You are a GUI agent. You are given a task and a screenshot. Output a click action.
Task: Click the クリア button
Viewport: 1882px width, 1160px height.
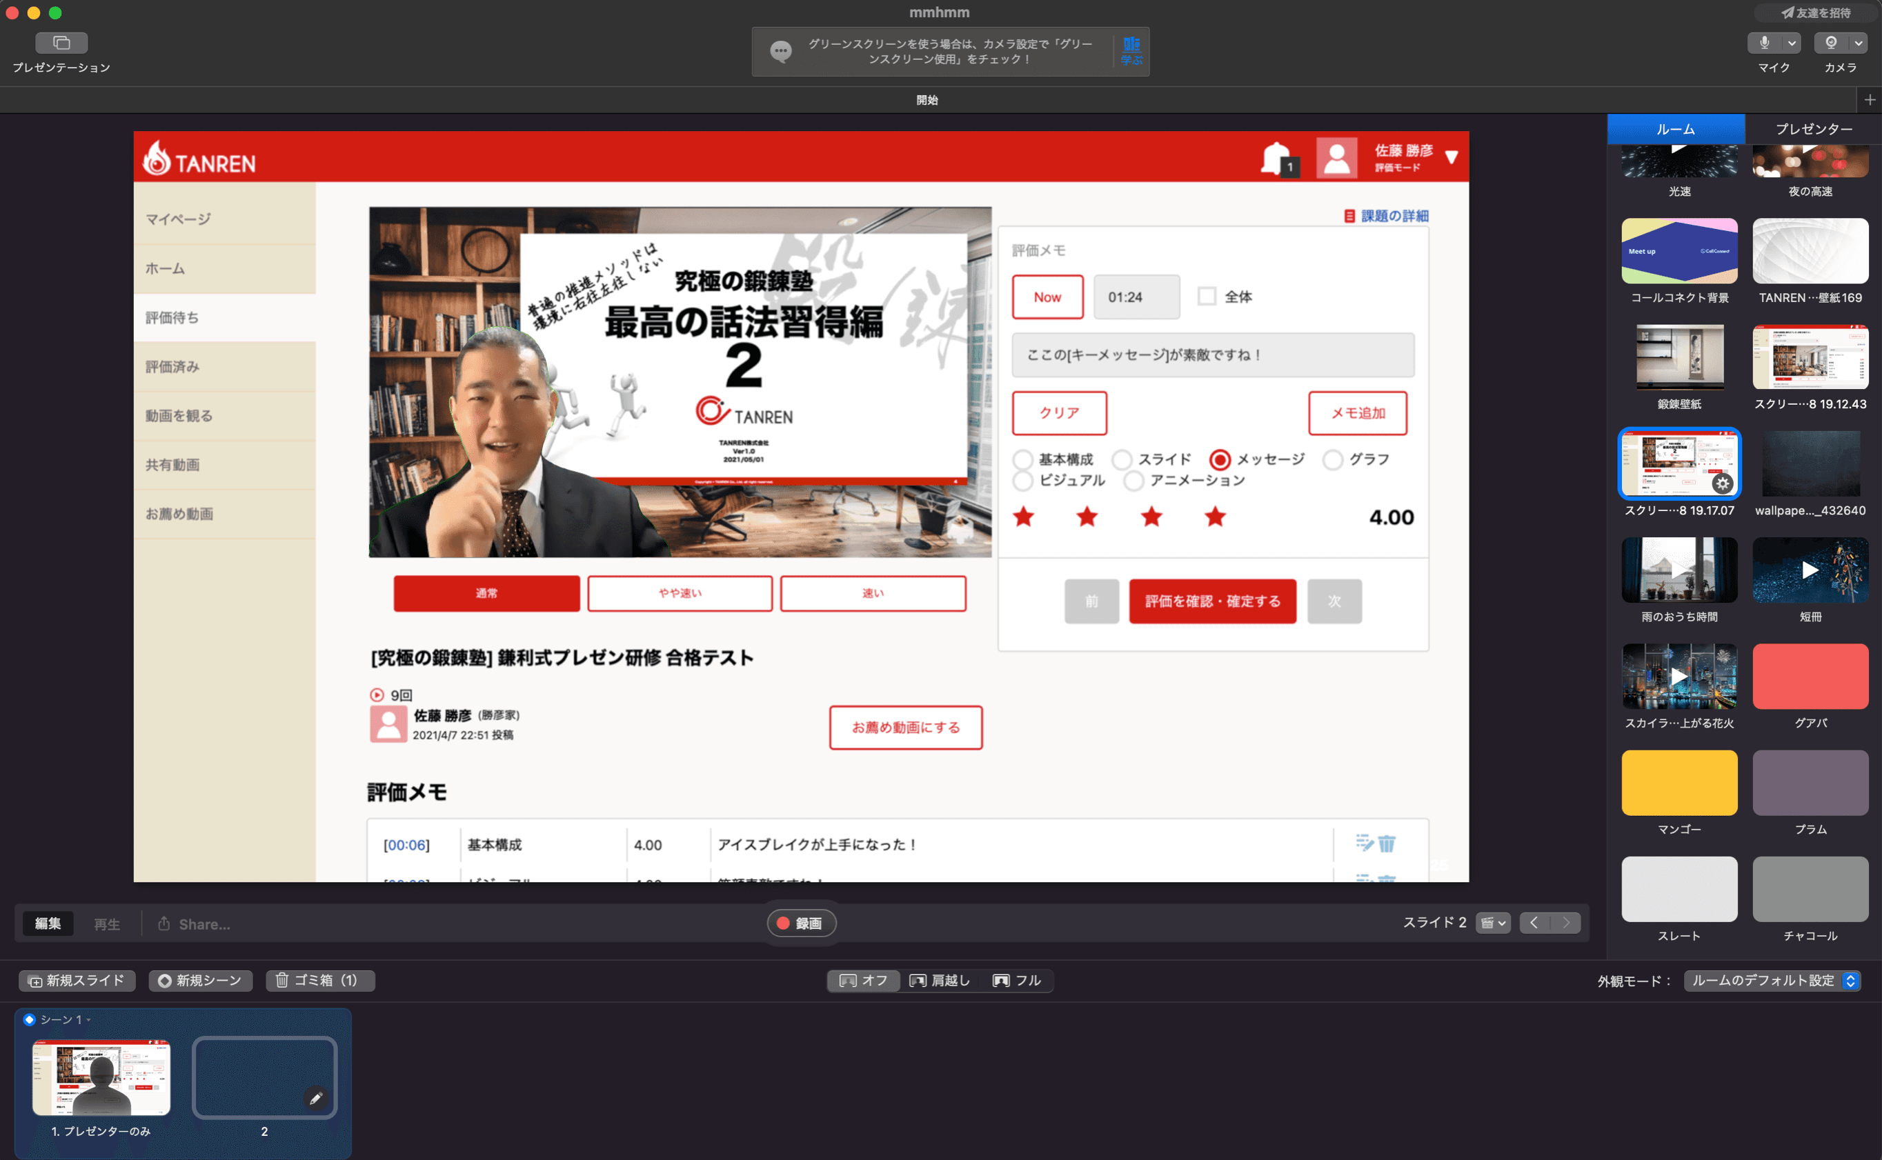point(1060,412)
